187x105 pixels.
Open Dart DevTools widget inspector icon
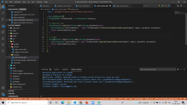pos(169,6)
